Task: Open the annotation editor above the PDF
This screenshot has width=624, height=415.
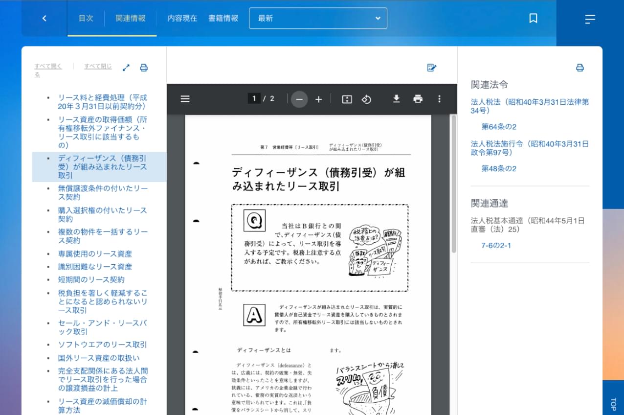Action: point(431,67)
